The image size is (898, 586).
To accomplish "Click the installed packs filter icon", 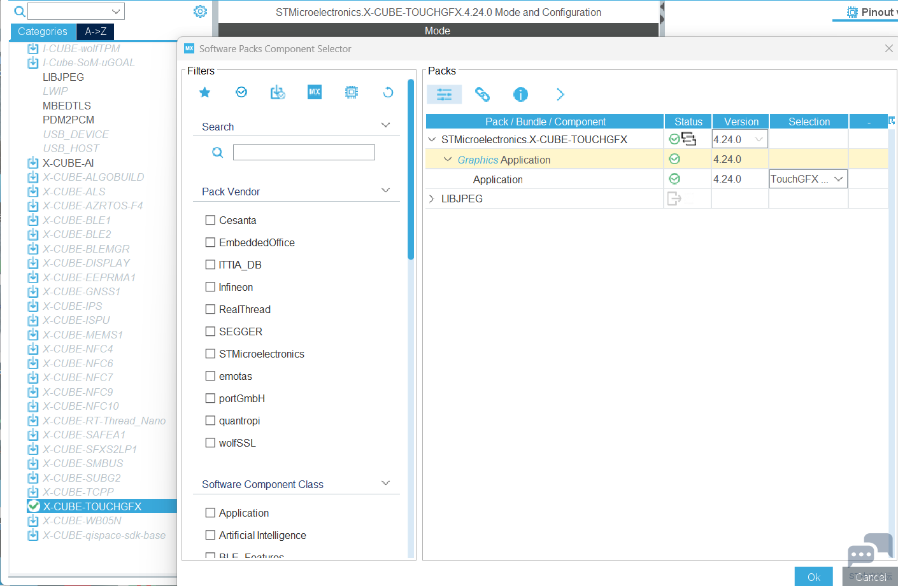I will [x=278, y=93].
